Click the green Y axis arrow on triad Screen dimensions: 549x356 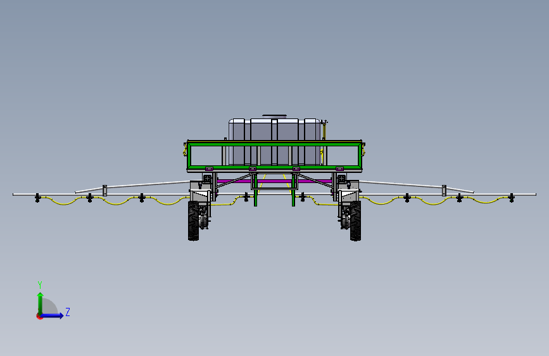coord(41,303)
